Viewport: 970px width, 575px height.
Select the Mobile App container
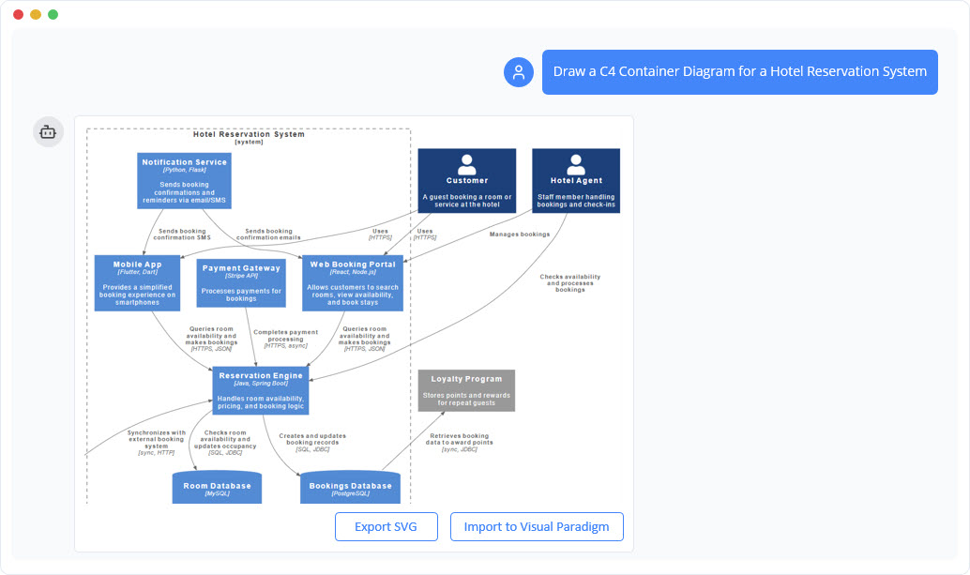click(x=136, y=281)
